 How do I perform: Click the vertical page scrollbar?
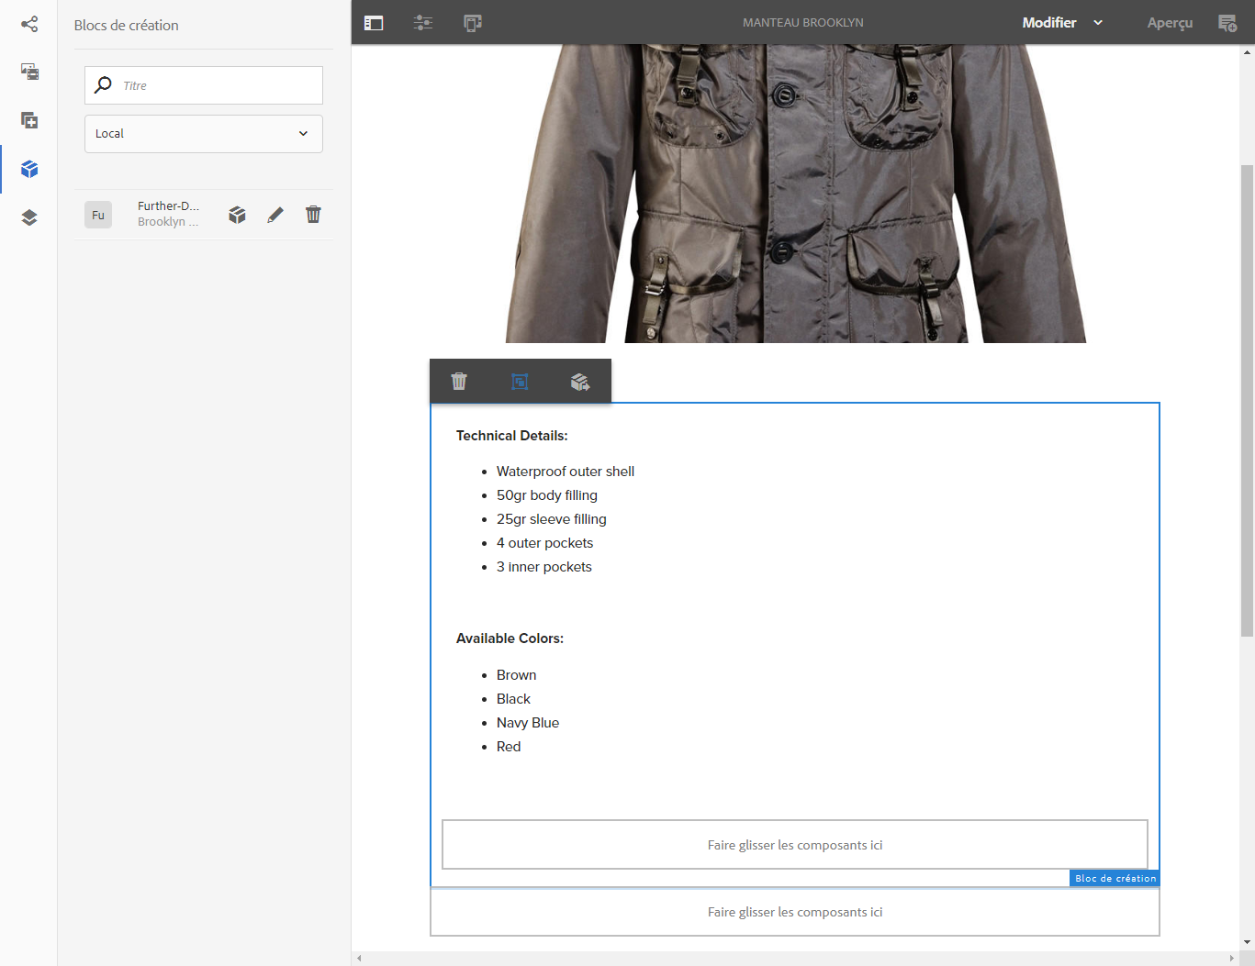(x=1247, y=400)
